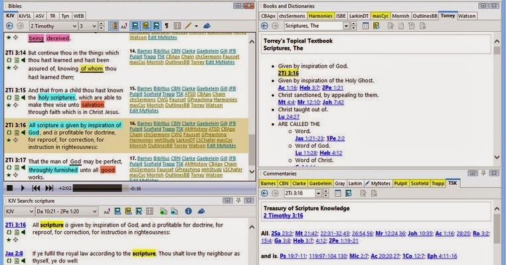Stop the audio playback
The image size is (506, 265).
(10, 188)
